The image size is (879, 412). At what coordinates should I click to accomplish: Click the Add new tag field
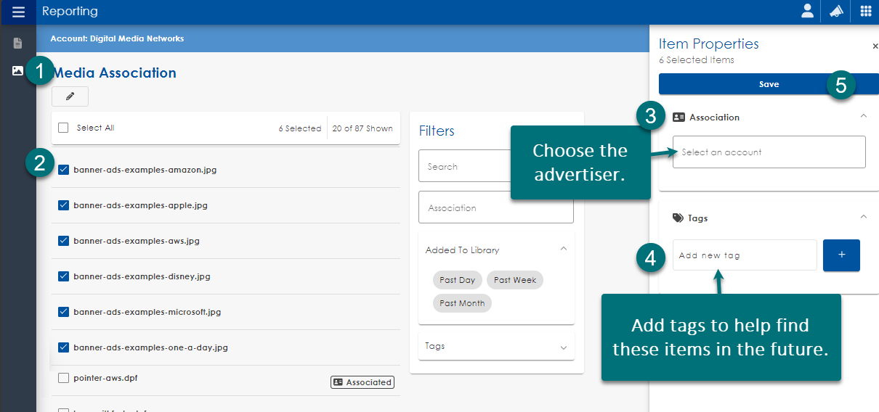[x=744, y=255]
